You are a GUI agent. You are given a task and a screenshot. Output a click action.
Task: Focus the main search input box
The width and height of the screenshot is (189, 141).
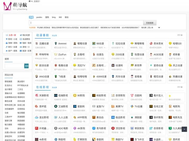86,23
